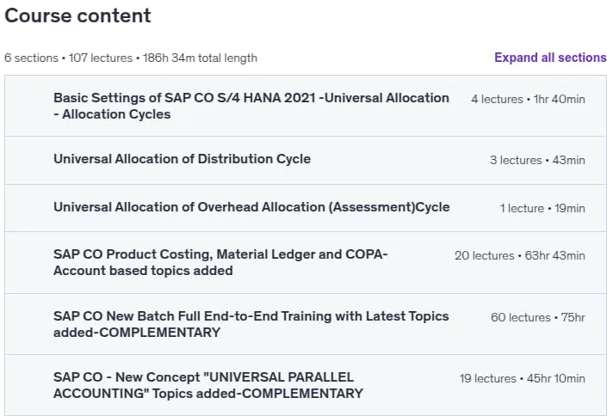Click the 19 lectures count label
This screenshot has width=607, height=416.
488,378
